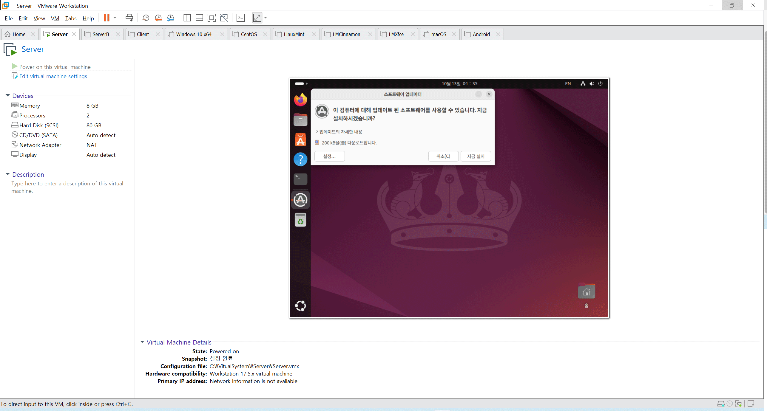This screenshot has width=767, height=411.
Task: Enter full screen mode icon
Action: pyautogui.click(x=212, y=18)
